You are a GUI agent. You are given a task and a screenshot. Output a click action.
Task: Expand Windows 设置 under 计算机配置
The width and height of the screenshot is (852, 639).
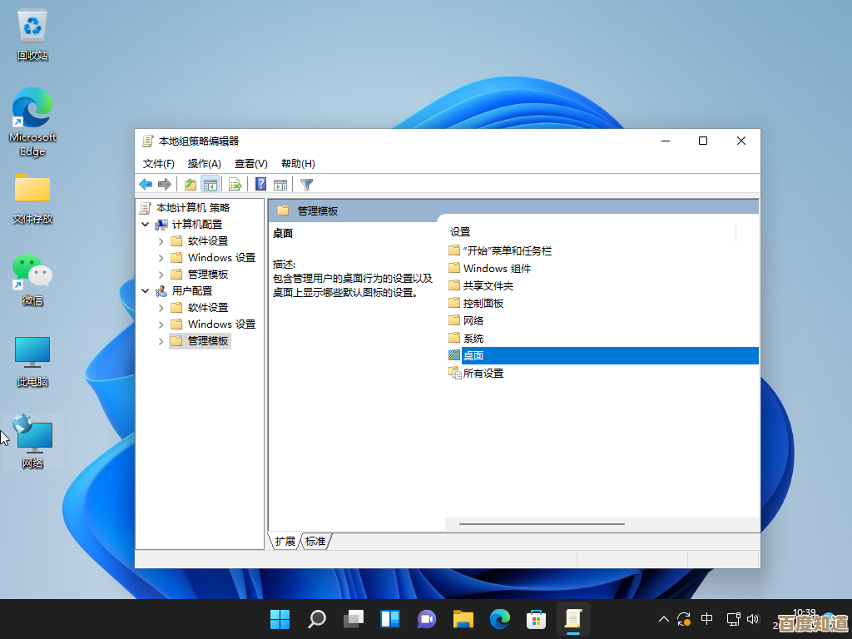point(160,257)
